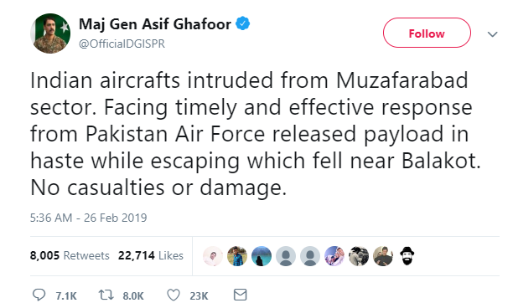Click the retweet arrows icon
Image resolution: width=513 pixels, height=303 pixels.
[106, 295]
